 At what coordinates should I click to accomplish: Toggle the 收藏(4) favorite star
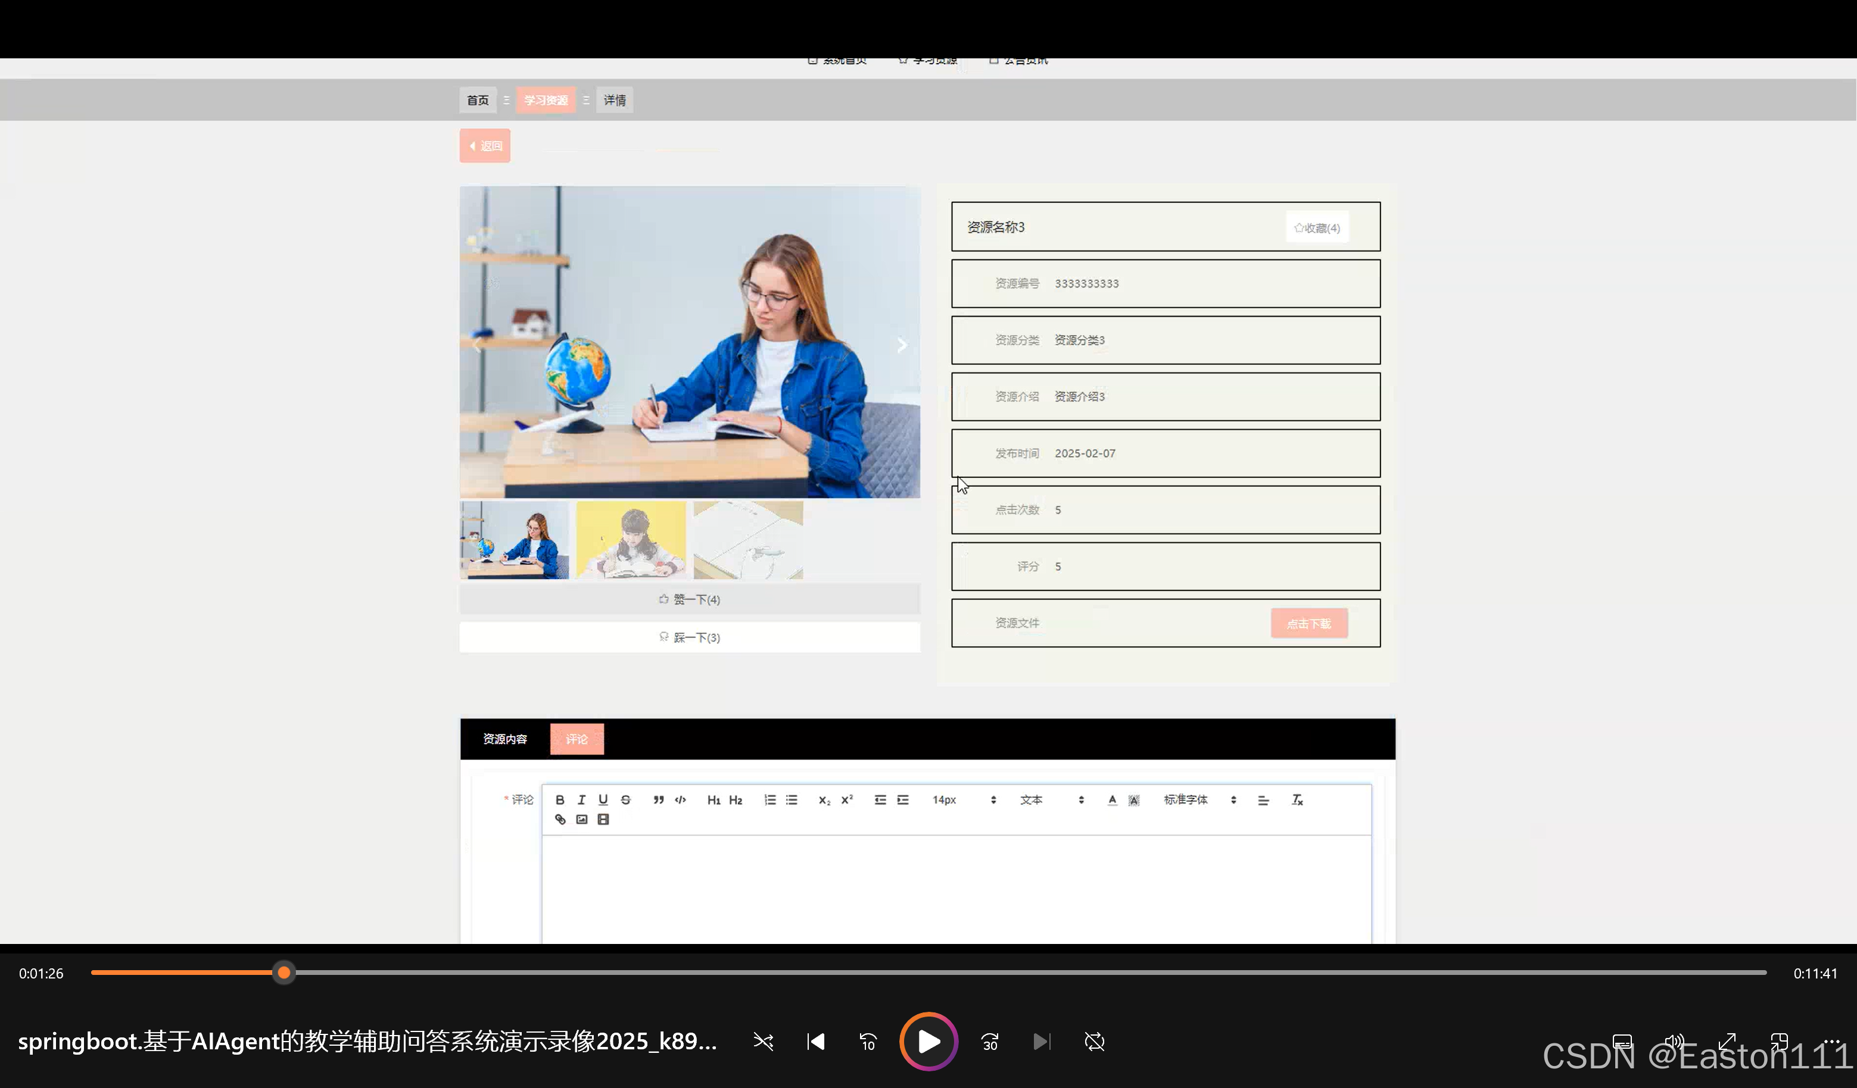1317,227
